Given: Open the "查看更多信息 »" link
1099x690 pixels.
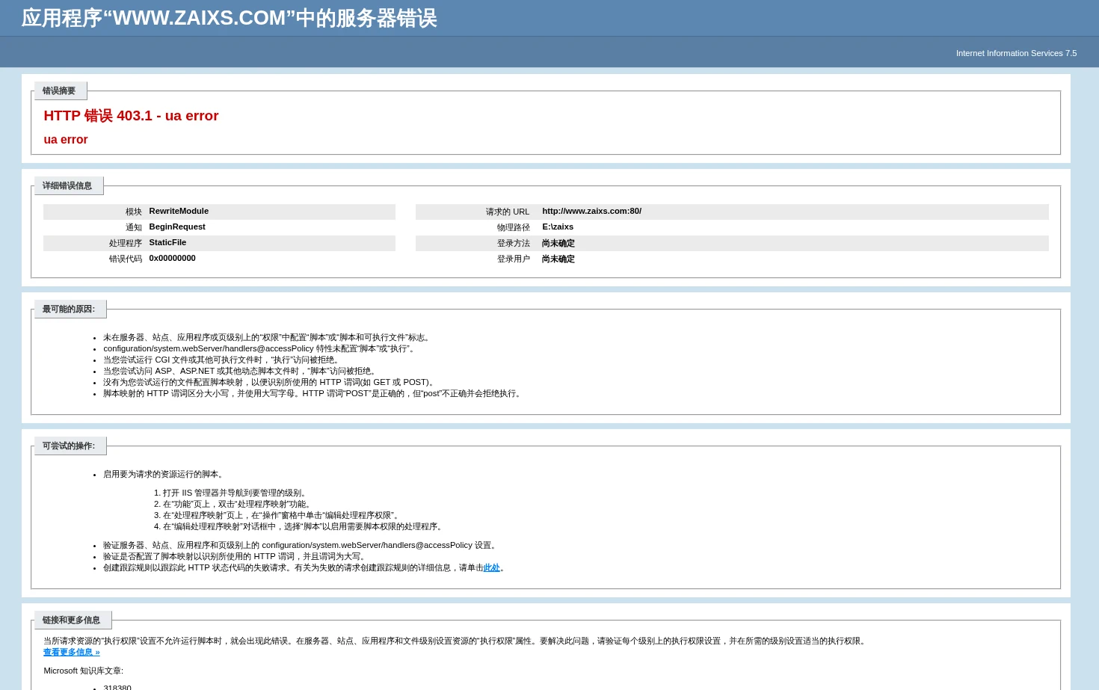Looking at the screenshot, I should [x=72, y=652].
